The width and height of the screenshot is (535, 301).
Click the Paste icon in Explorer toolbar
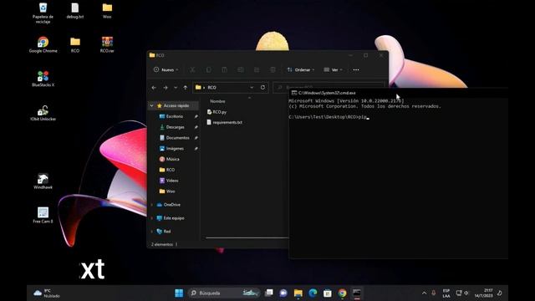click(x=225, y=69)
